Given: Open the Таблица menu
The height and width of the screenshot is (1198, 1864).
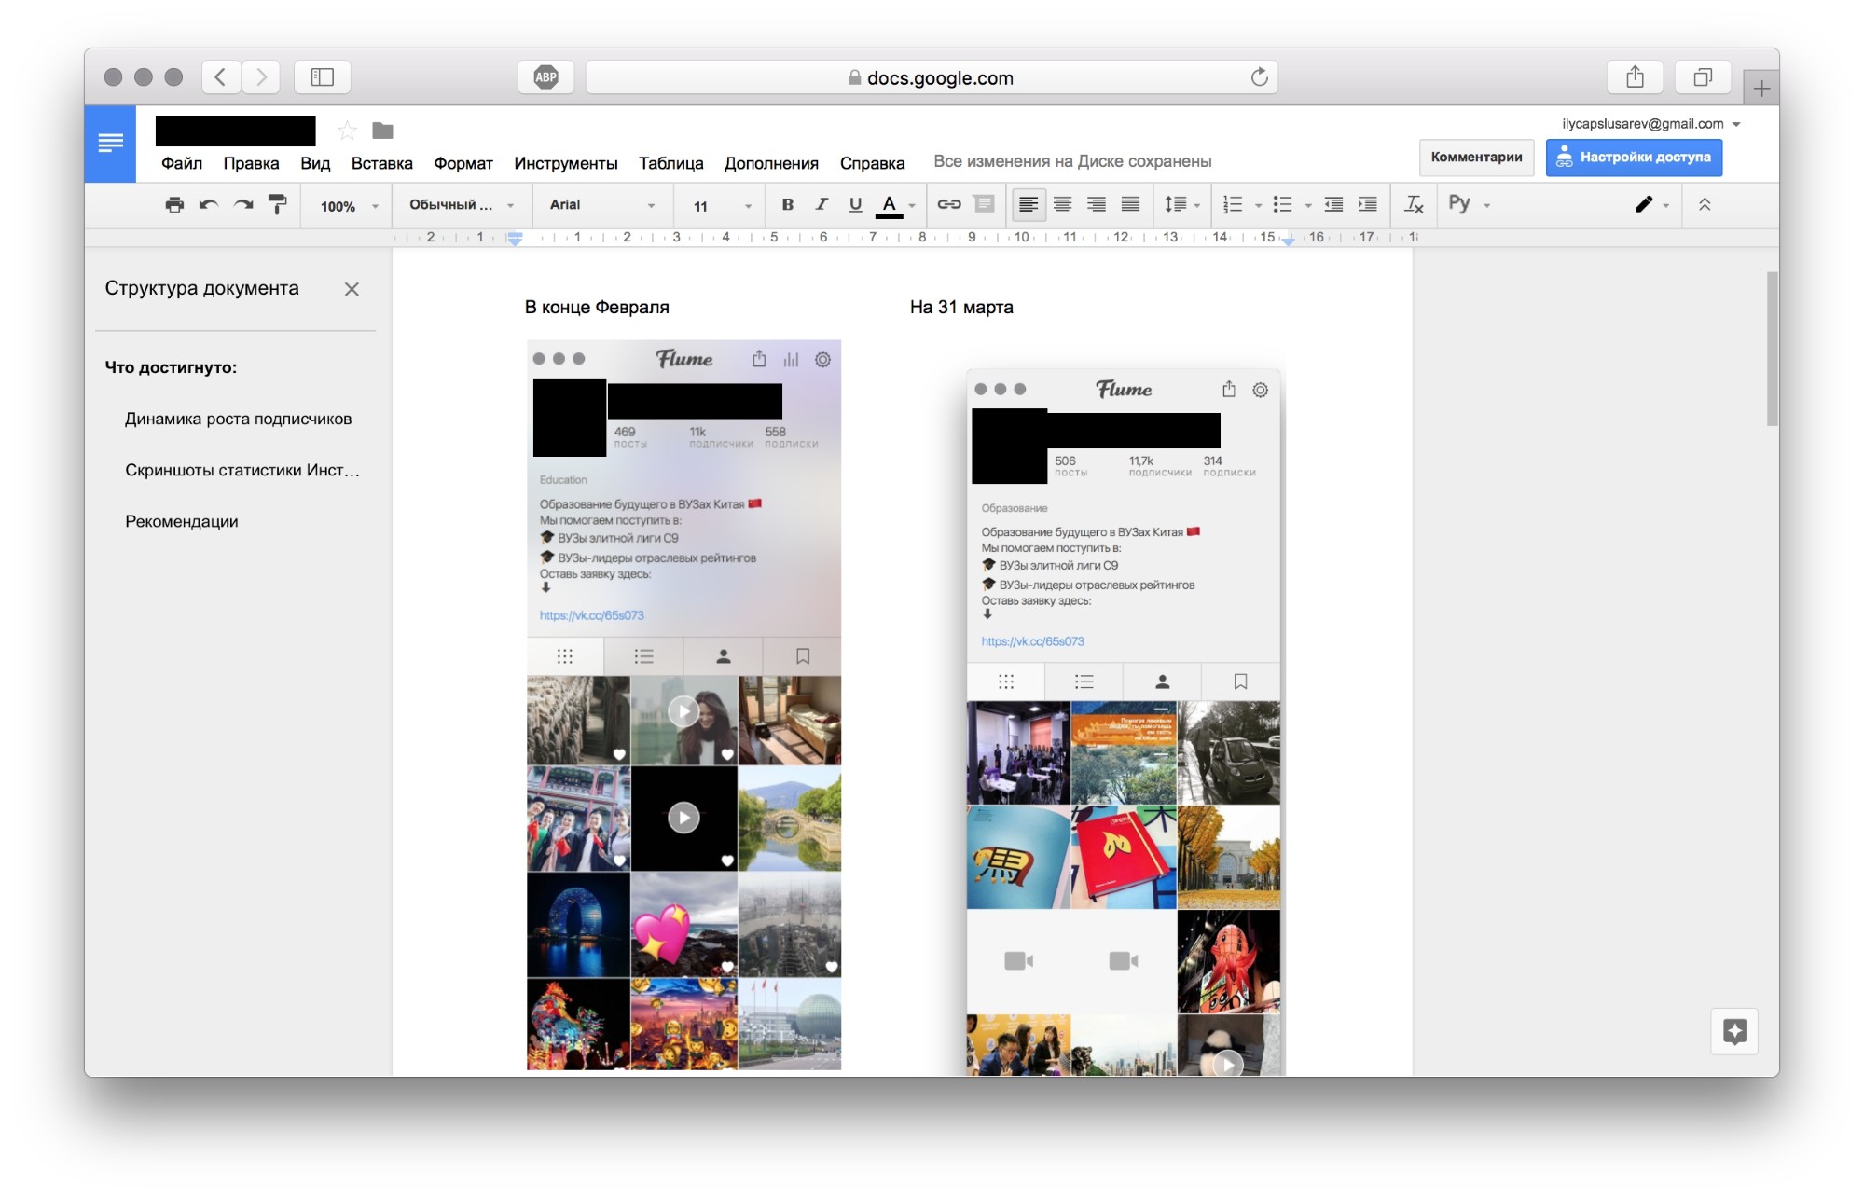Looking at the screenshot, I should pos(671,163).
